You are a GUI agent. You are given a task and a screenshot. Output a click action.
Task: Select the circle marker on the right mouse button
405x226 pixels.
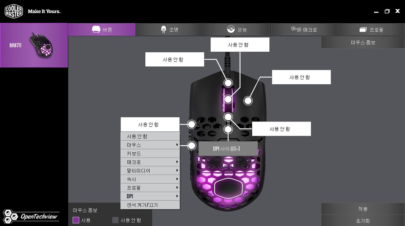(248, 100)
